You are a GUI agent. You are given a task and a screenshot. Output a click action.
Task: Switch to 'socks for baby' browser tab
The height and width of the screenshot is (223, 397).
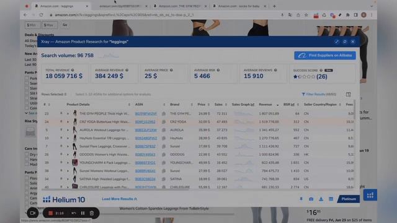click(x=239, y=6)
